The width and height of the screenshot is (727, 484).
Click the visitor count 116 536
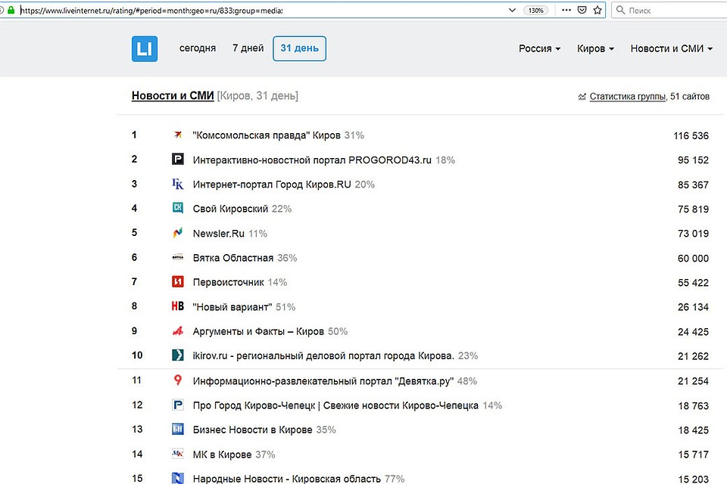pos(691,135)
